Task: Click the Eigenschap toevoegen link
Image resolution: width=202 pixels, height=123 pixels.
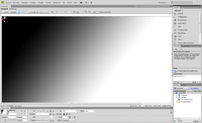Action: (179, 76)
